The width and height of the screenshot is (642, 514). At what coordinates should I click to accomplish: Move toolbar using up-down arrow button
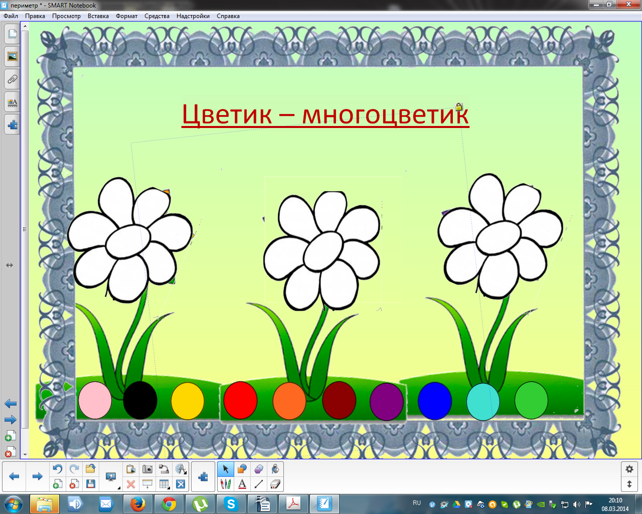click(629, 484)
